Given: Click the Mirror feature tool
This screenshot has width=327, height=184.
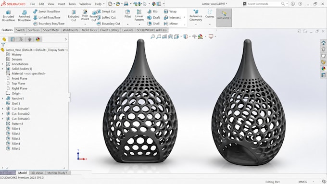Looking at the screenshot, I should point(171,24).
